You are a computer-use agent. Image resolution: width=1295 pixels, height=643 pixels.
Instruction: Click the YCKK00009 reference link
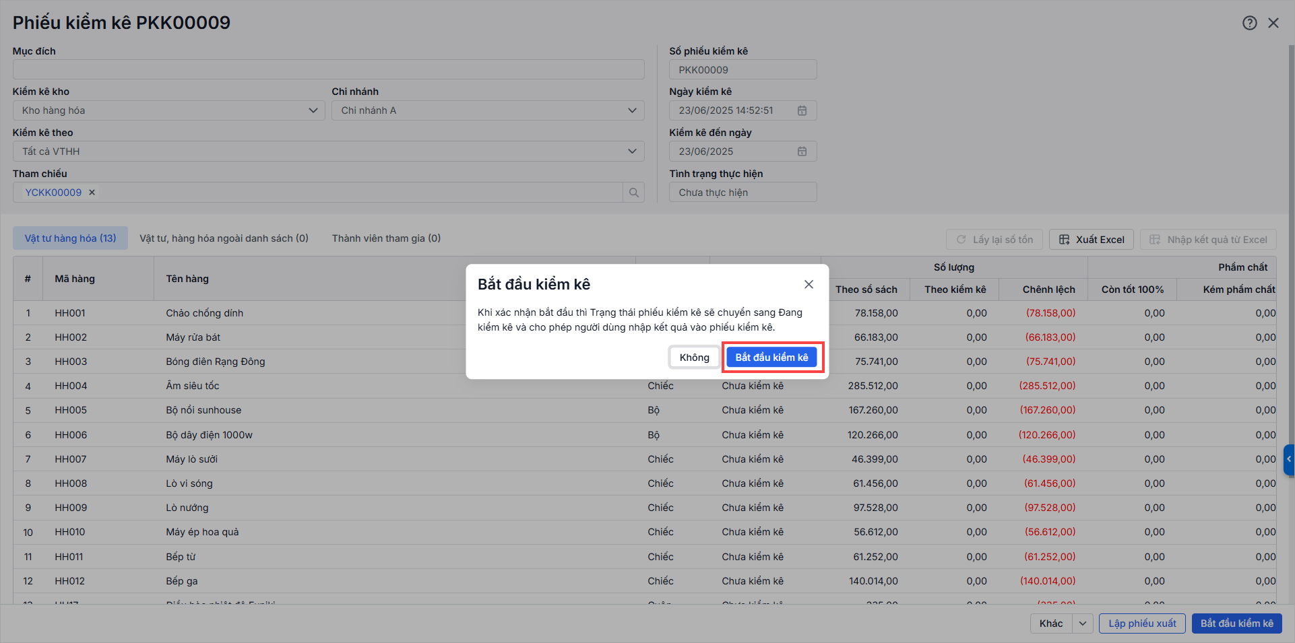point(53,193)
